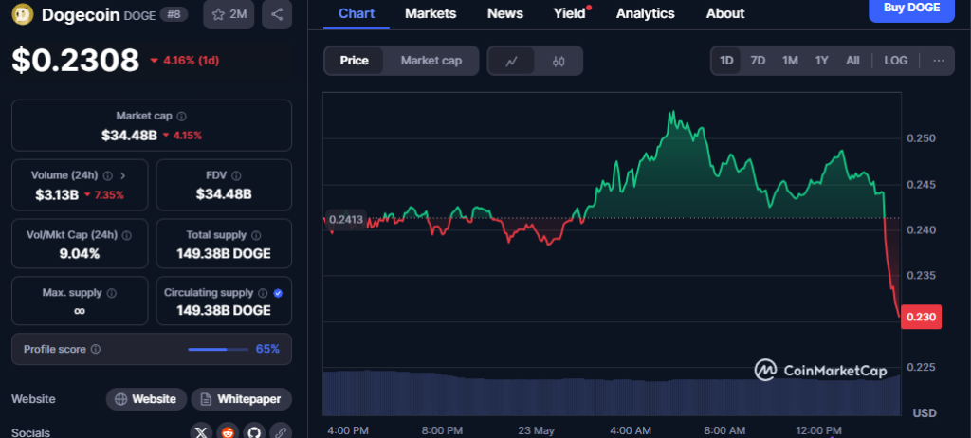Click the $3.13B volume value
The height and width of the screenshot is (438, 971).
[57, 195]
